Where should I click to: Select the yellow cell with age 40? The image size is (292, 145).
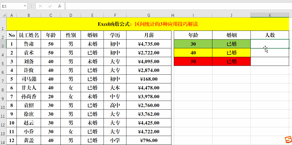tap(193, 53)
